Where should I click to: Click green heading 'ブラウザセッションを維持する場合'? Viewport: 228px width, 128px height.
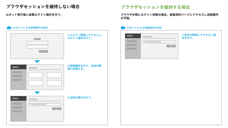155,7
